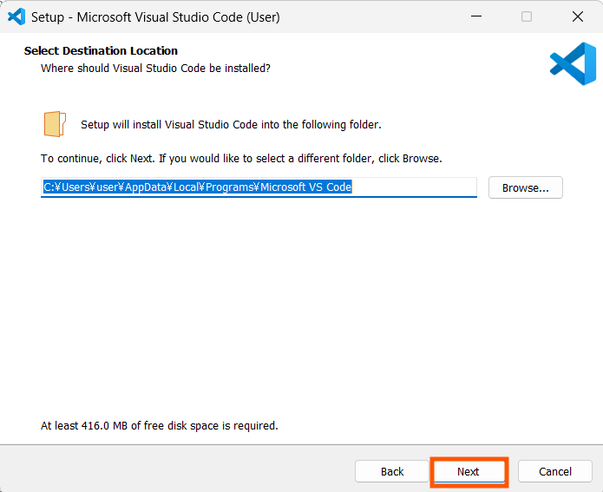The image size is (603, 492).
Task: Minimize the Setup window
Action: point(476,16)
